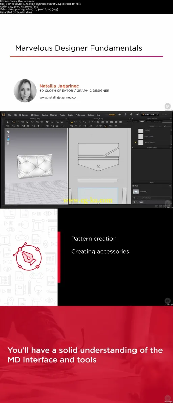Image resolution: width=173 pixels, height=403 pixels.
Task: Switch to the Scene tab in Object Browser
Action: (x=135, y=121)
